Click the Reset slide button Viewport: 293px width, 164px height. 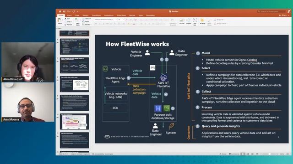[86, 21]
